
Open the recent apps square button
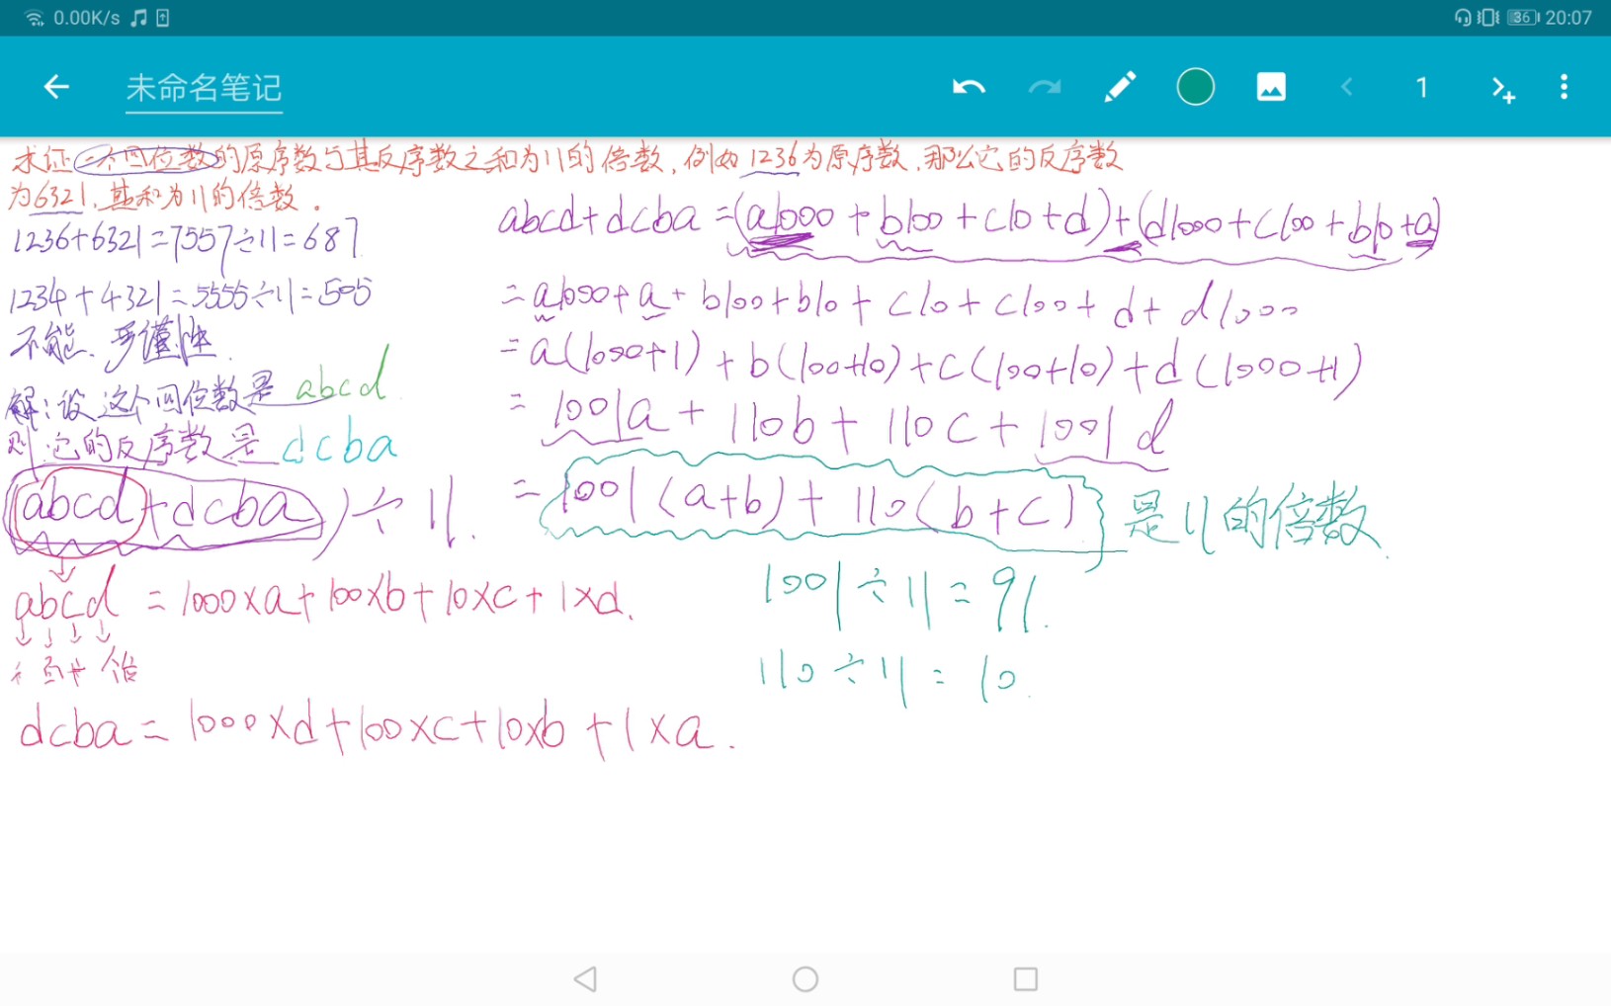[x=1026, y=979]
